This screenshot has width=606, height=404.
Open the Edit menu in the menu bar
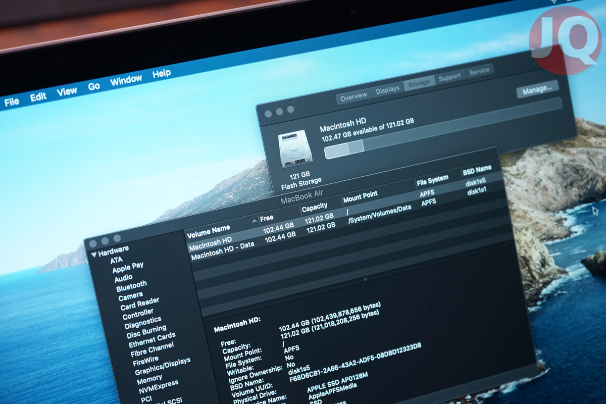(x=38, y=97)
